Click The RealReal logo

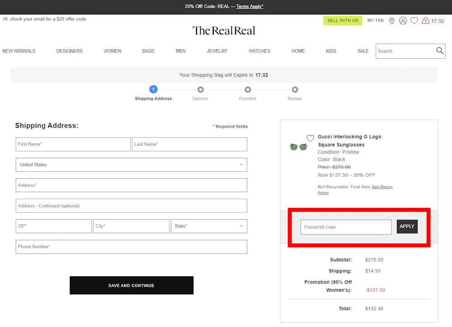coord(224,31)
